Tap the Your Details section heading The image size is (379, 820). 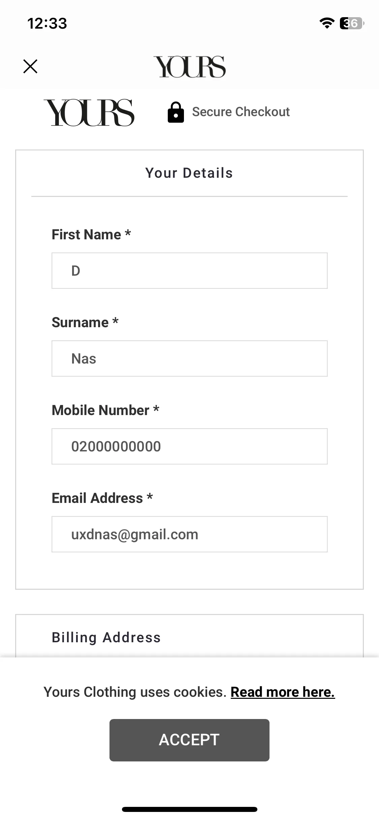click(189, 173)
